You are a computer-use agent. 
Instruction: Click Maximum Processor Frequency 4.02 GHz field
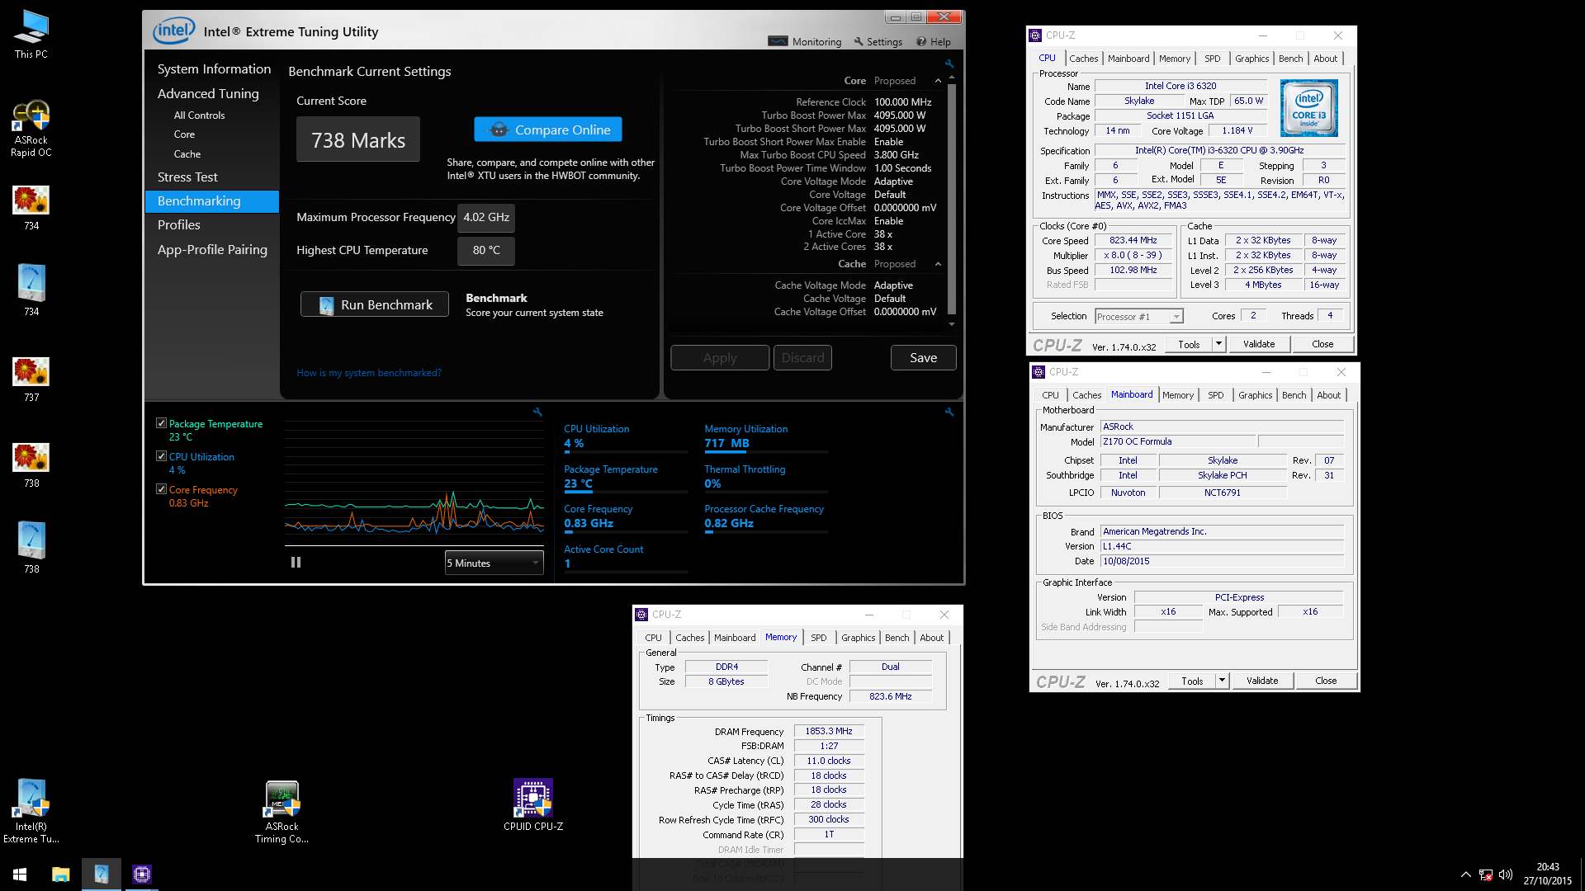[486, 218]
